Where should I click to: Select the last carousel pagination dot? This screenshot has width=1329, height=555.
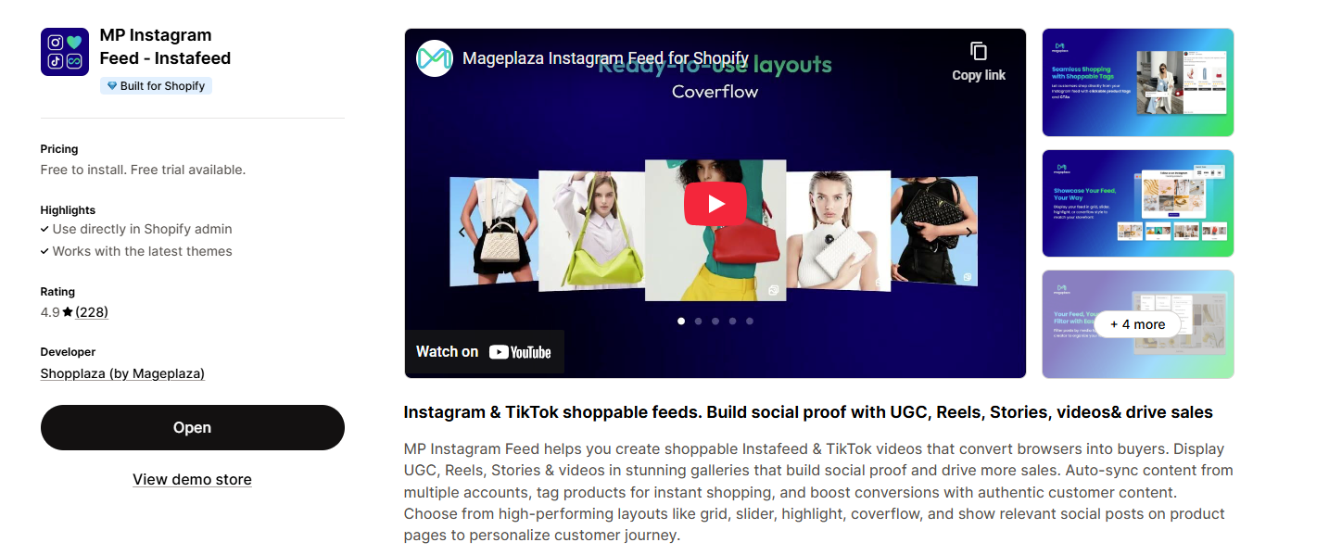(x=750, y=322)
